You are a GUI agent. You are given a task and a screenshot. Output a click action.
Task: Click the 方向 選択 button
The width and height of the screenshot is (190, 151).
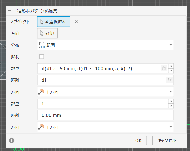[x=47, y=33]
